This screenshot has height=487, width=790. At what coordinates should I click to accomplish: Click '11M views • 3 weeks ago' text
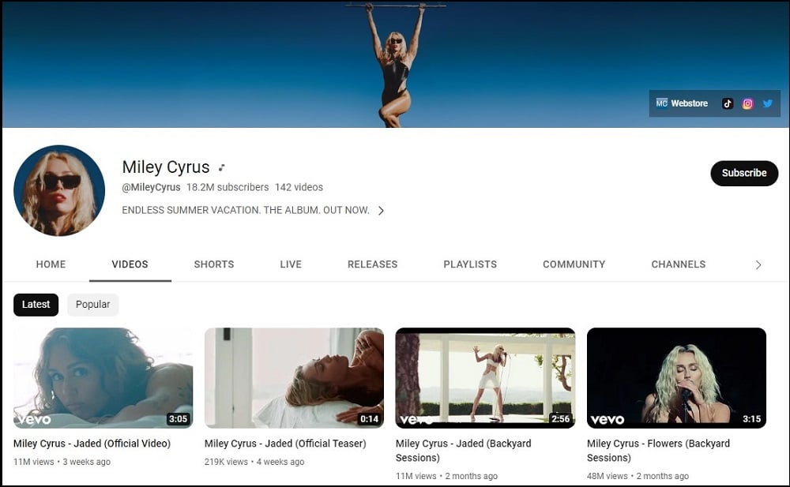tap(62, 462)
